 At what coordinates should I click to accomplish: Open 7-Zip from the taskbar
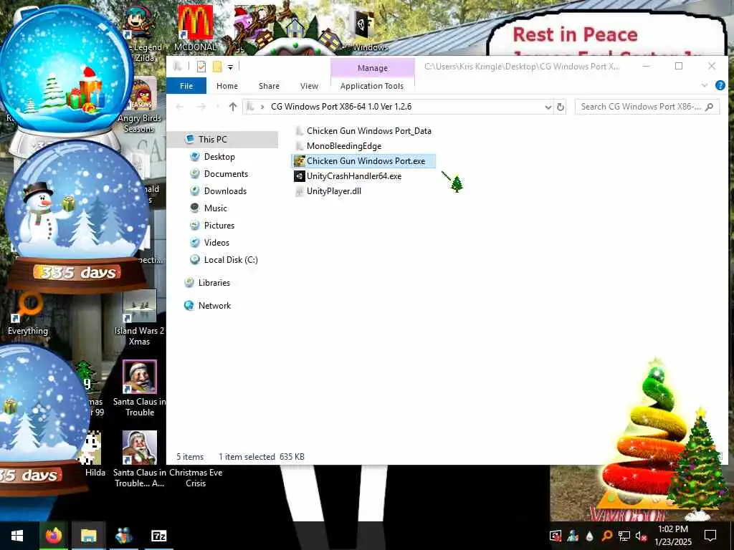pos(158,536)
